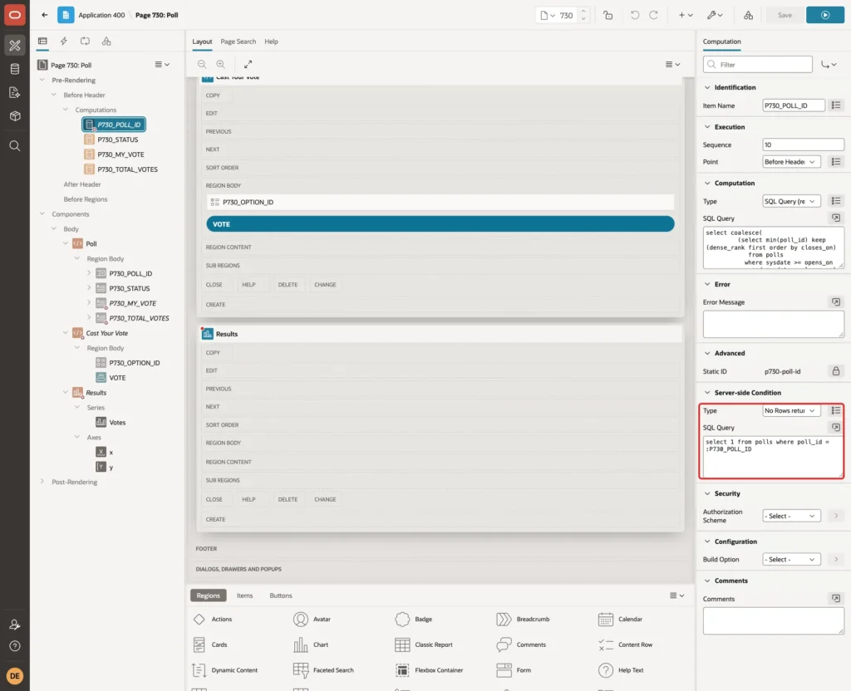This screenshot has width=851, height=691.
Task: Open Computation Type dropdown
Action: click(791, 201)
